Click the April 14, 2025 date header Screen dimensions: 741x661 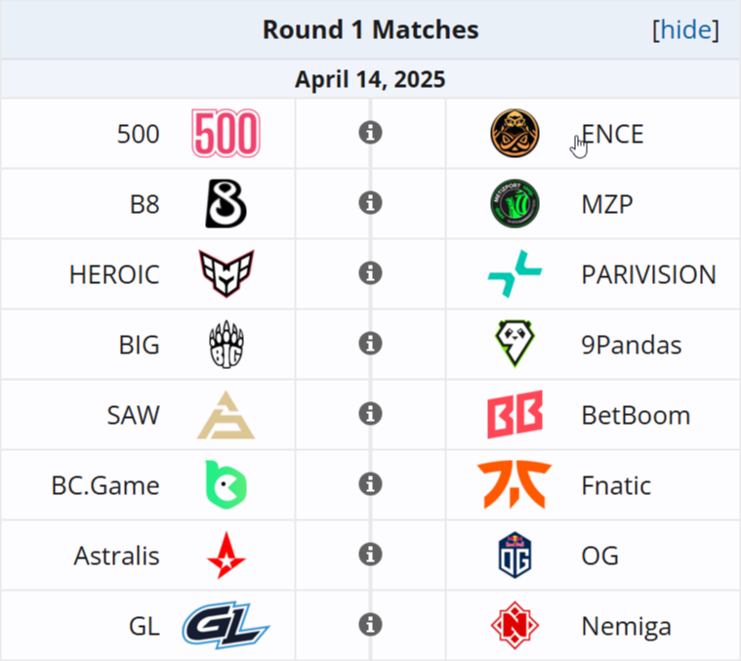[x=370, y=79]
